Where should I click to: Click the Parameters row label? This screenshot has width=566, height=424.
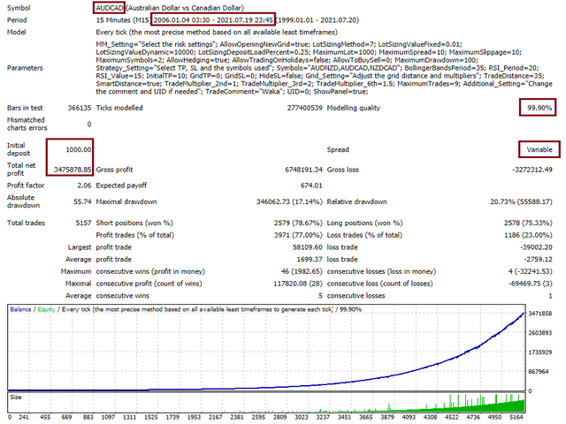coord(25,68)
